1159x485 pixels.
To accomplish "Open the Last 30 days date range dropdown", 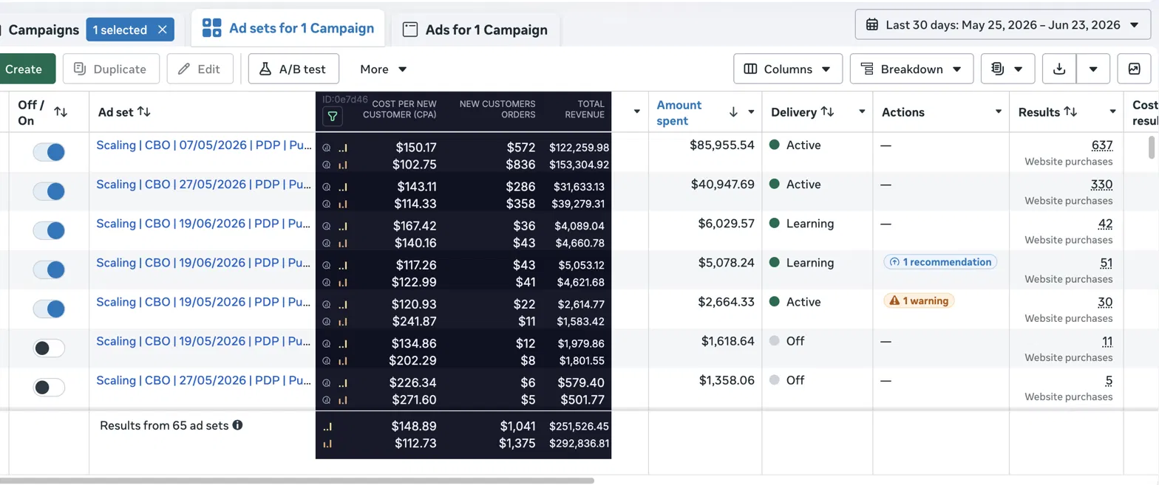I will tap(1004, 25).
